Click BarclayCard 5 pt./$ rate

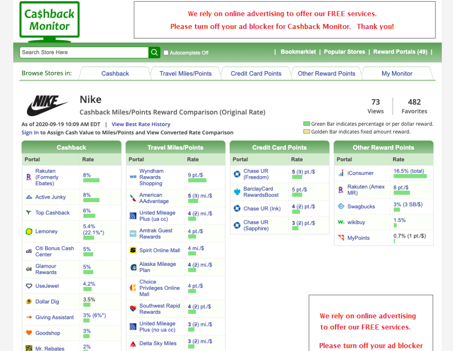299,189
